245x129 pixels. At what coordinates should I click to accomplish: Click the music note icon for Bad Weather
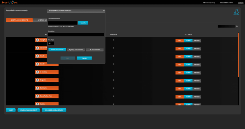coord(37,88)
